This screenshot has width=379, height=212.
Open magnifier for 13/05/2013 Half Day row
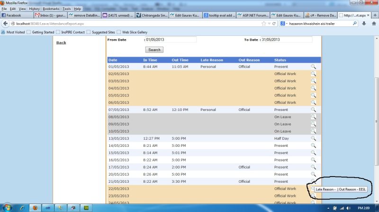(x=313, y=138)
